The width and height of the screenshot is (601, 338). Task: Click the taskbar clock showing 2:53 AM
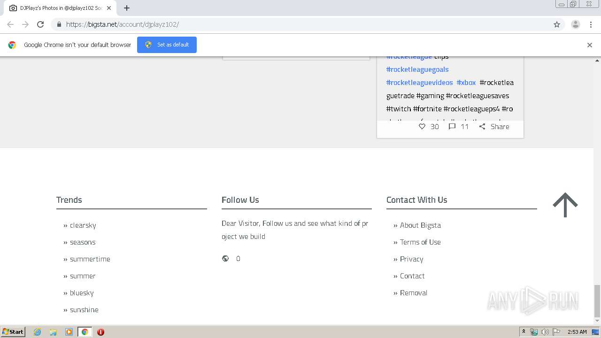pos(577,332)
